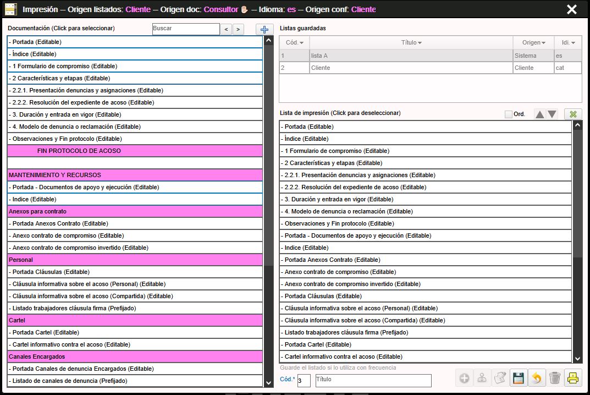
Task: Click the Buscar search field
Action: tap(185, 29)
